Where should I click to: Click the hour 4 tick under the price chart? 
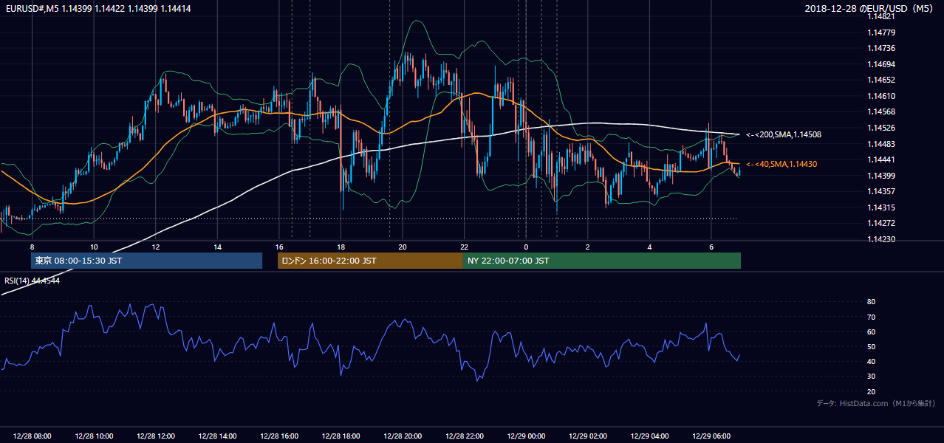(649, 247)
